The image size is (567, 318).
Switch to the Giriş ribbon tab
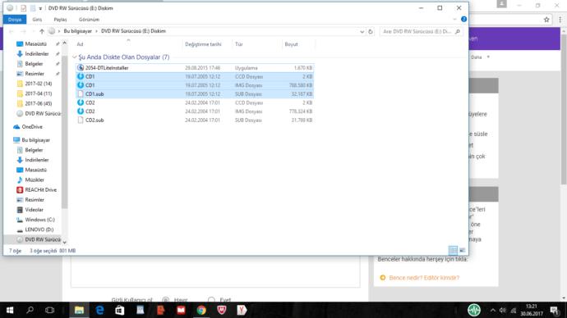click(x=37, y=20)
